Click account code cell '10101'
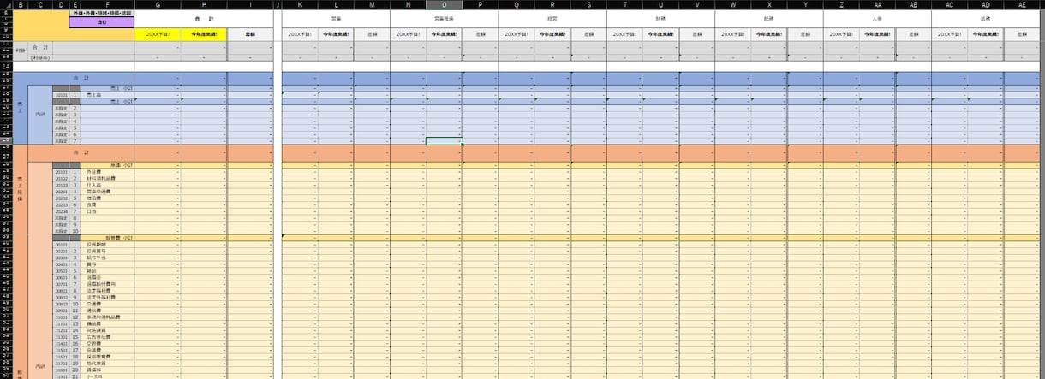 pos(61,94)
